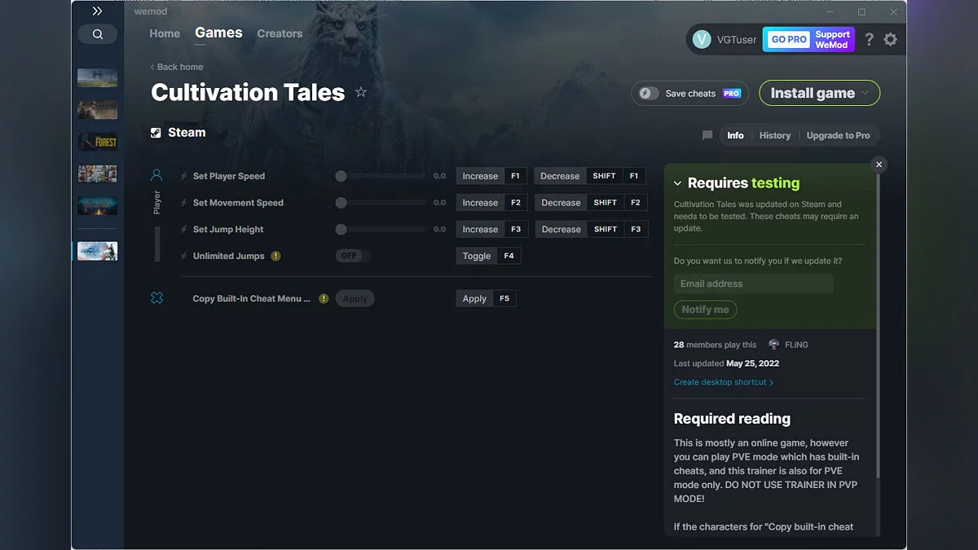Open the second game thumbnail in sidebar
The width and height of the screenshot is (978, 550).
[98, 110]
